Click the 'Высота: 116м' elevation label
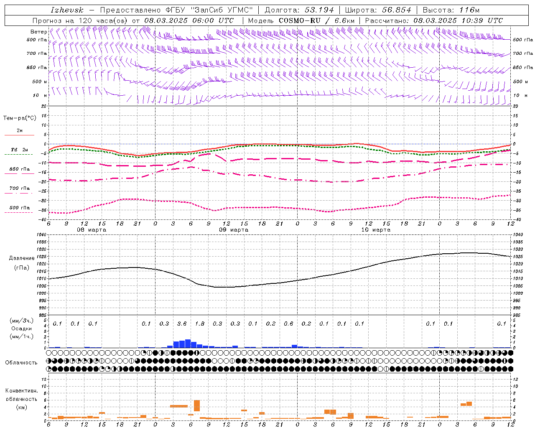This screenshot has height=428, width=535. [x=451, y=10]
